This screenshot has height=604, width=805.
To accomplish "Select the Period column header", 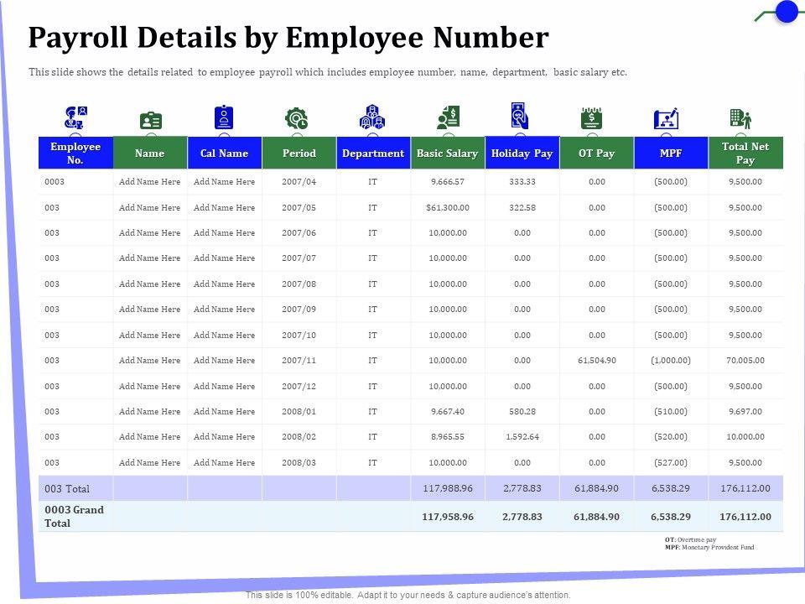I will 299,153.
